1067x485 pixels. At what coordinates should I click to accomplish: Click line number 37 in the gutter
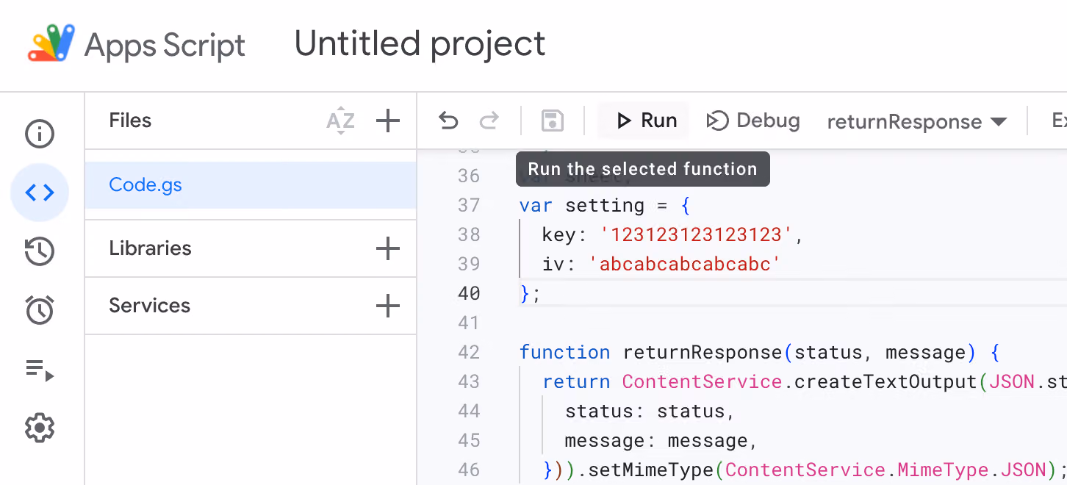469,205
